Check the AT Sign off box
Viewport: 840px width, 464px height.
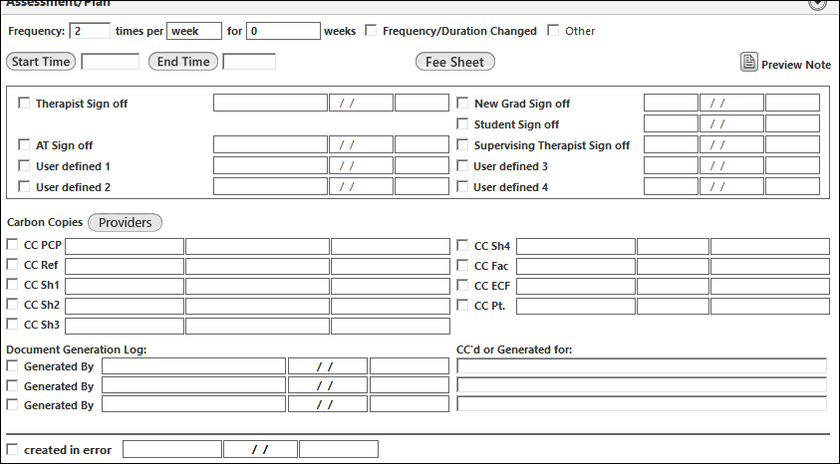(x=24, y=144)
